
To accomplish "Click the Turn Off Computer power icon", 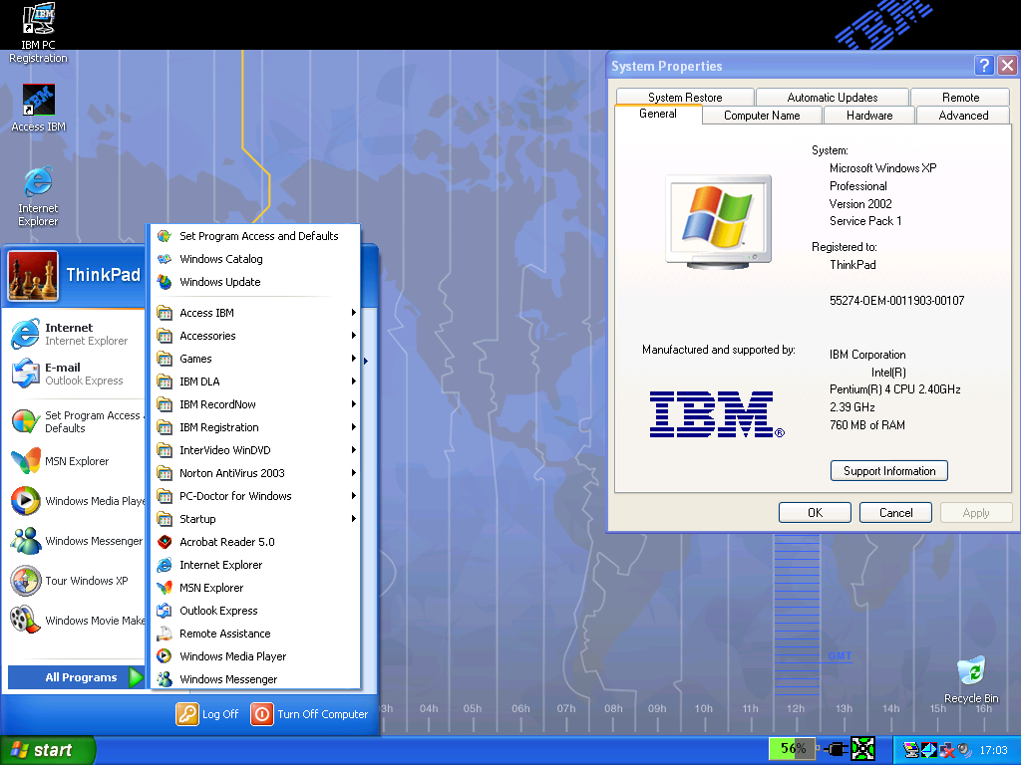I will click(261, 714).
